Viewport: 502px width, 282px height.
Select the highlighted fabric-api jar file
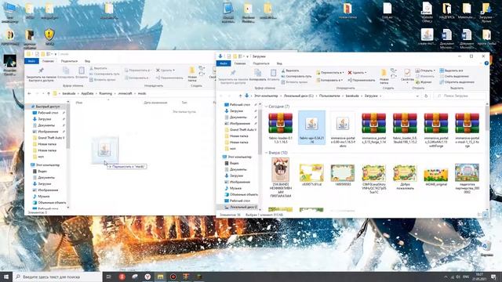point(311,128)
